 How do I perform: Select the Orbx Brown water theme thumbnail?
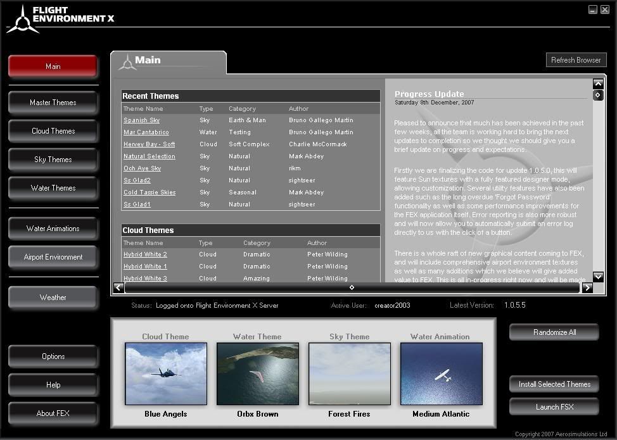tap(257, 374)
